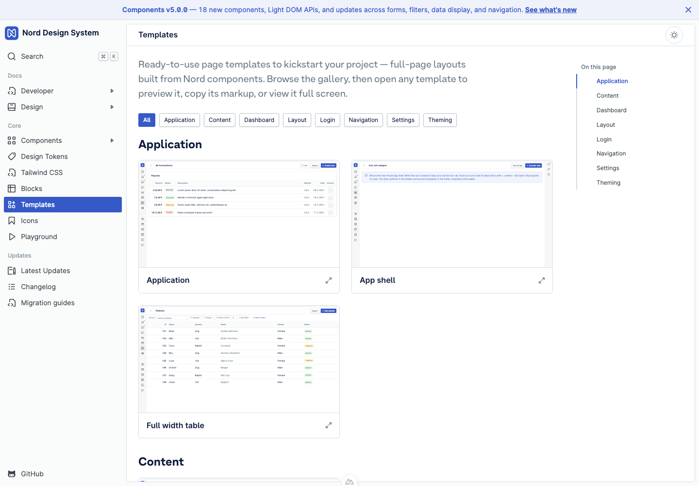This screenshot has width=699, height=486.
Task: Jump to Settings in On this page
Action: coord(608,168)
